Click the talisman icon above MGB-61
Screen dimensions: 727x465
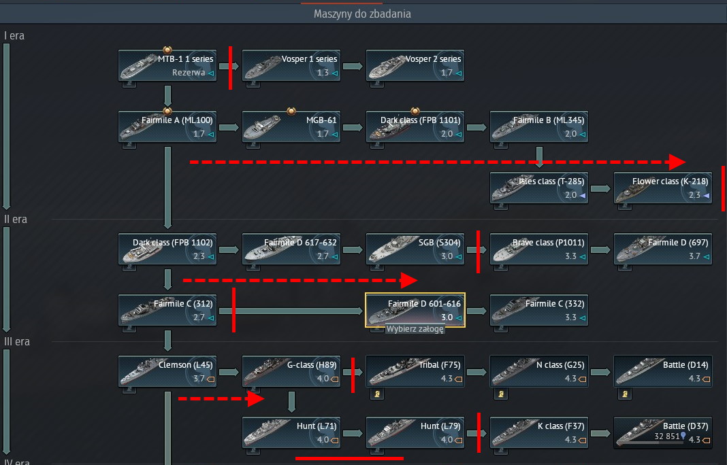(x=291, y=110)
